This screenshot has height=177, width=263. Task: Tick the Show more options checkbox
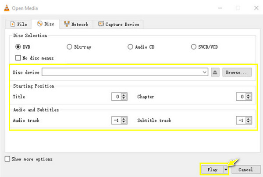[7, 159]
